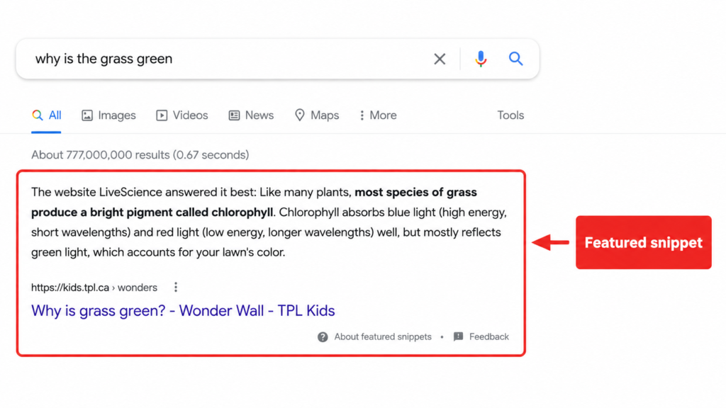The height and width of the screenshot is (408, 726).
Task: Select the All tab
Action: pos(46,115)
